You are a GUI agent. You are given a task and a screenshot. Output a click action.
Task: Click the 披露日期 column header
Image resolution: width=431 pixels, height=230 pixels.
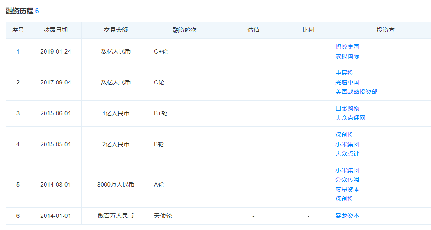[x=55, y=30]
